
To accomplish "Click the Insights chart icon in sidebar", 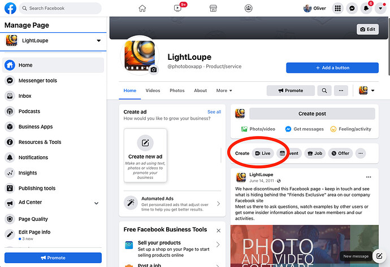I will click(10, 173).
